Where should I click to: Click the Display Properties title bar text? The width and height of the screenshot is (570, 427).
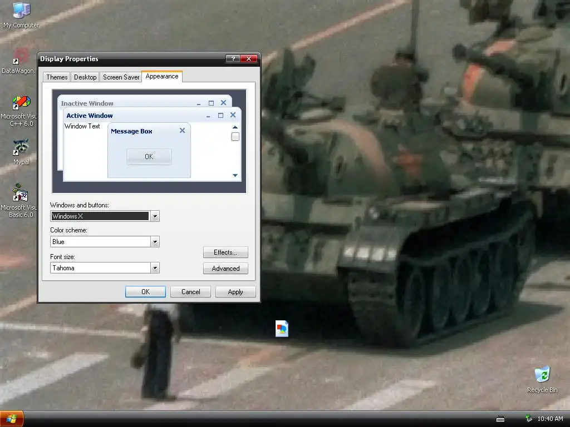[69, 59]
